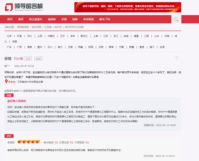Select 来信调查 in the top menu

point(88,20)
